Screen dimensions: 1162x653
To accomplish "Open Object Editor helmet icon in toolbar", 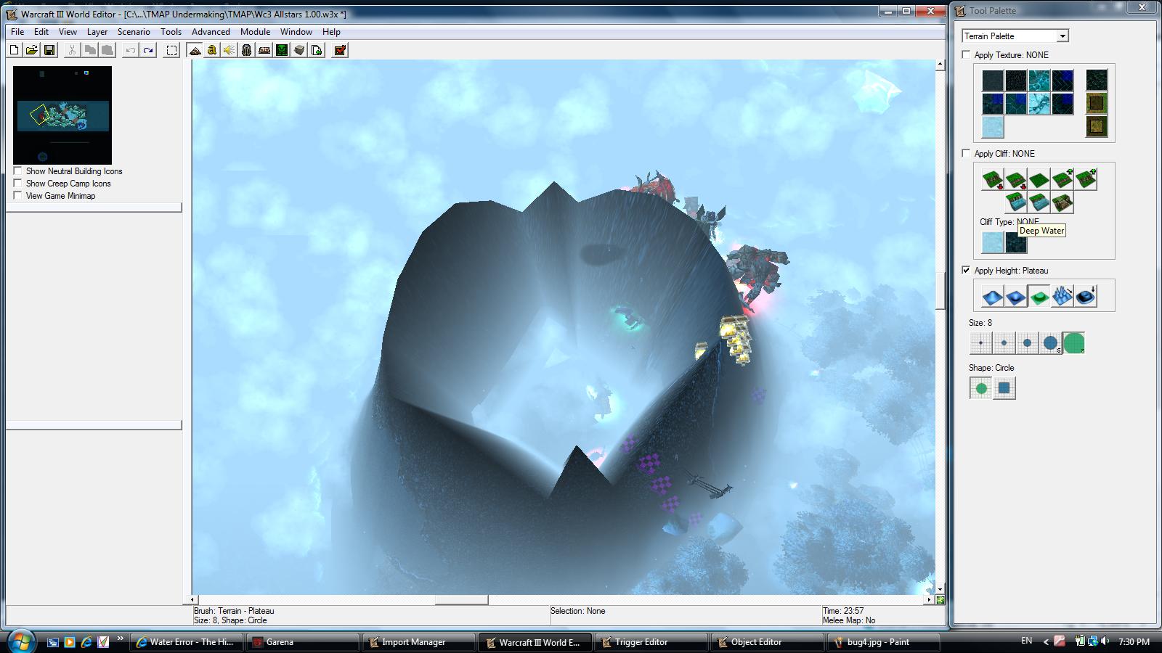I will (x=247, y=50).
